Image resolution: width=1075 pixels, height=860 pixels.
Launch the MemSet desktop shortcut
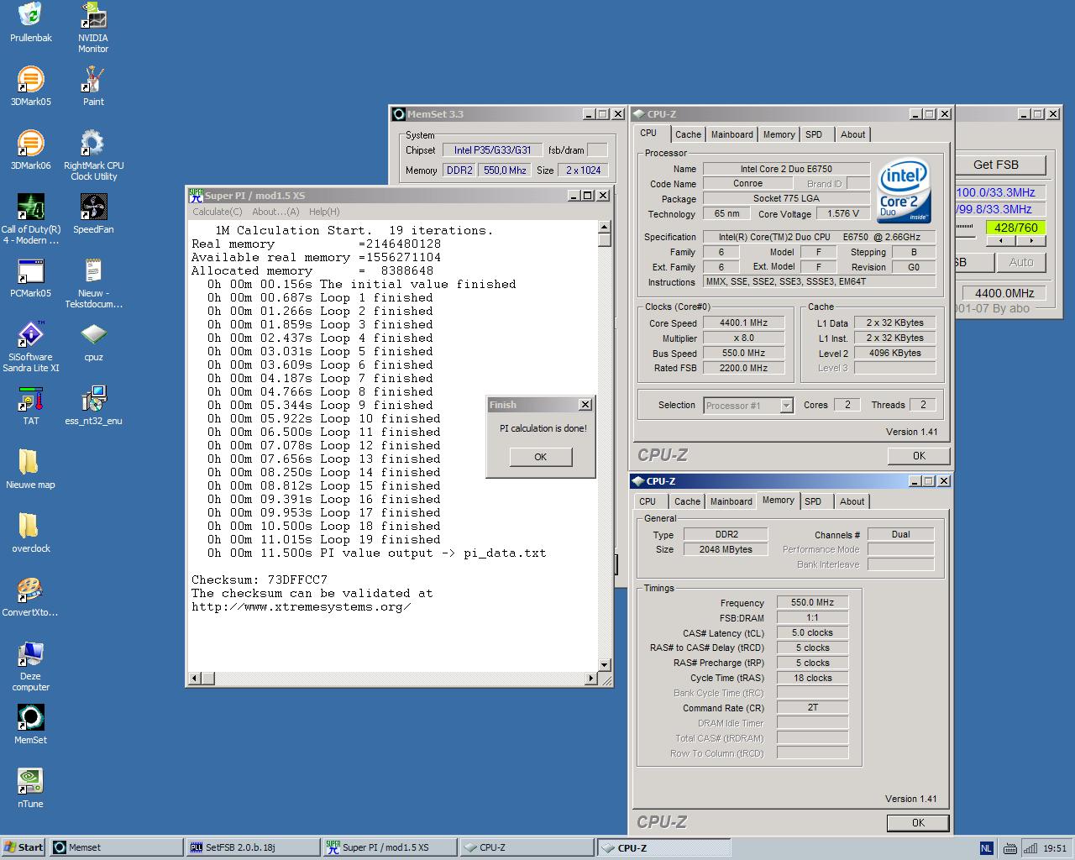(30, 725)
